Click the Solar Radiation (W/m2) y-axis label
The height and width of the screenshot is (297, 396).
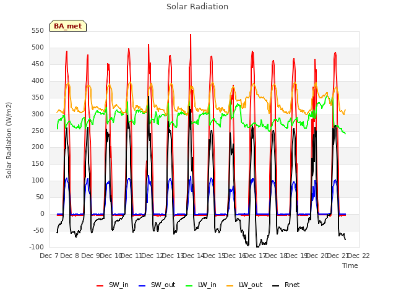coord(9,140)
